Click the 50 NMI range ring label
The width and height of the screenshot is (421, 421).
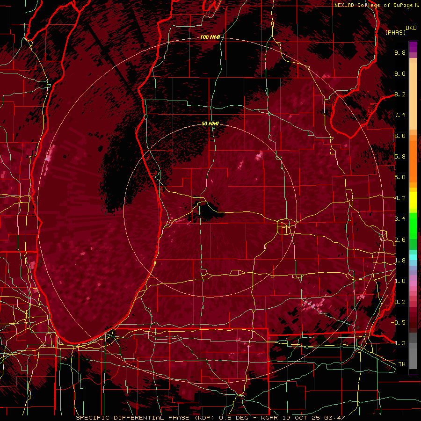(210, 123)
